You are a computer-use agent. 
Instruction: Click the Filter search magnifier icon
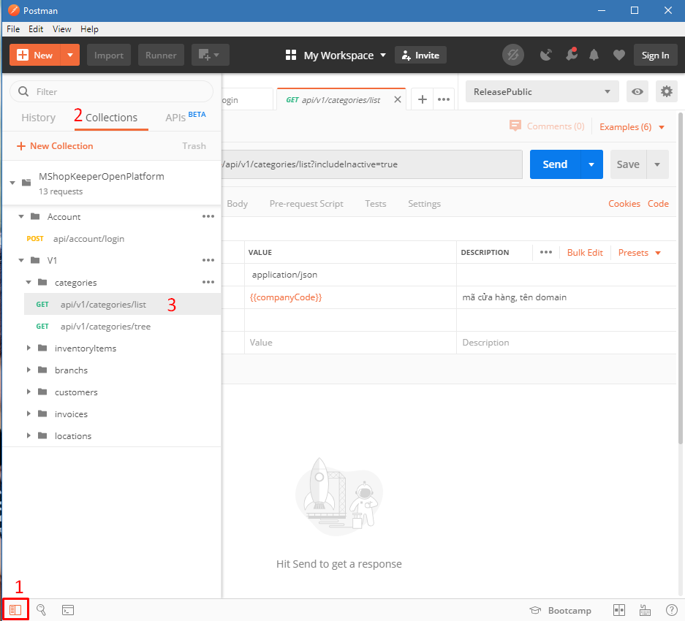pyautogui.click(x=23, y=92)
